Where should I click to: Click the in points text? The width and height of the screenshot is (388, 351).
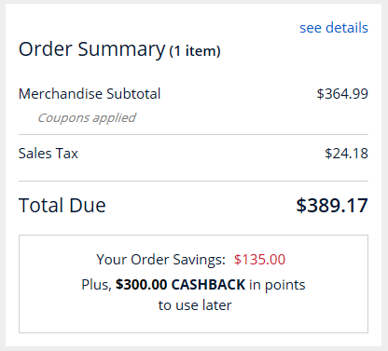coord(277,285)
